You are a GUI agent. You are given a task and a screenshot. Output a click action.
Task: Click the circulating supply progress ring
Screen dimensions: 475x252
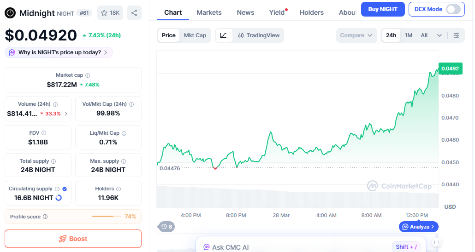click(x=59, y=198)
